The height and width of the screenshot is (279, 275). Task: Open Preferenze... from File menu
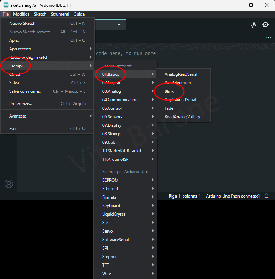[x=47, y=104]
